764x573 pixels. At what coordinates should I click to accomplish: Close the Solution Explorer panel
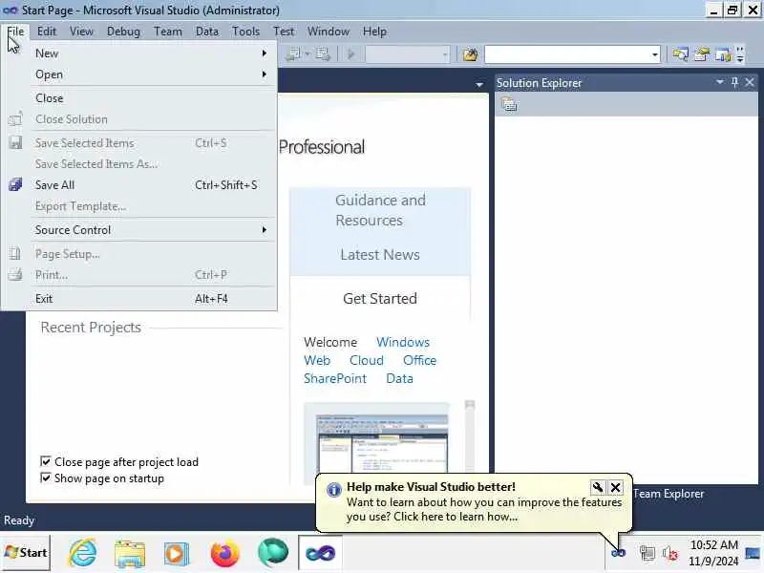coord(750,82)
